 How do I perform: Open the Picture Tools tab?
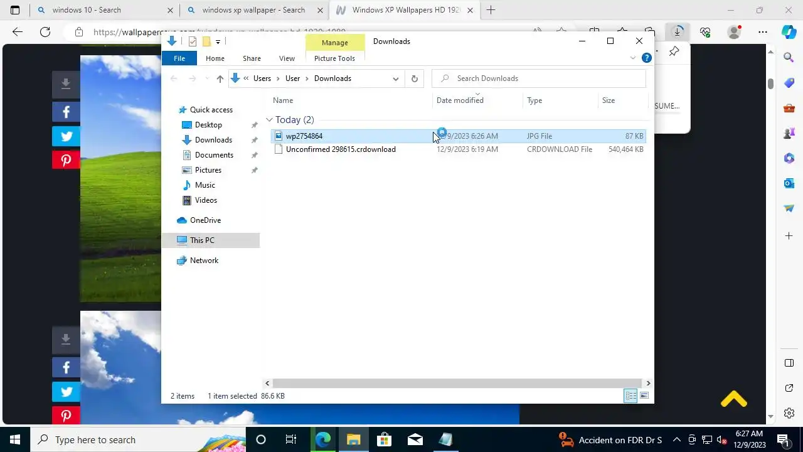(x=334, y=58)
